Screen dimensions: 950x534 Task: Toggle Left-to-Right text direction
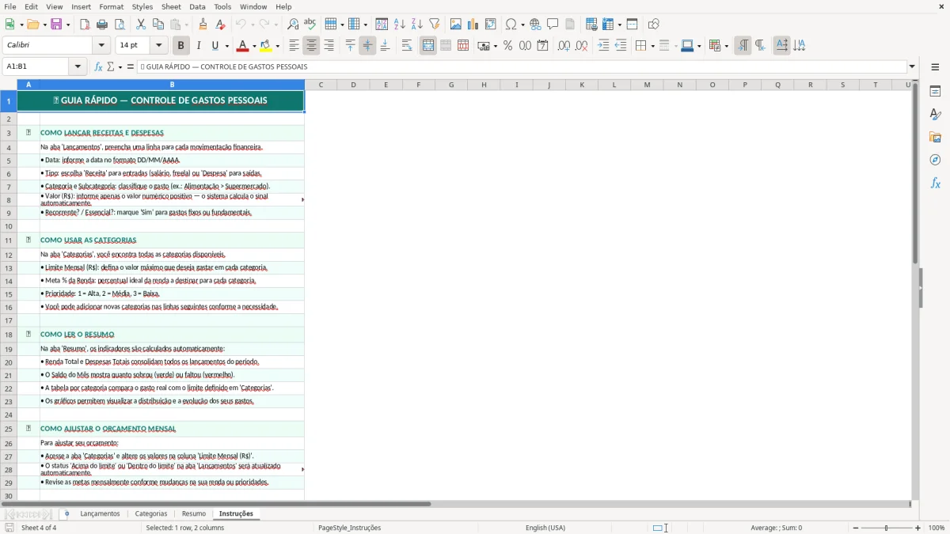[743, 46]
